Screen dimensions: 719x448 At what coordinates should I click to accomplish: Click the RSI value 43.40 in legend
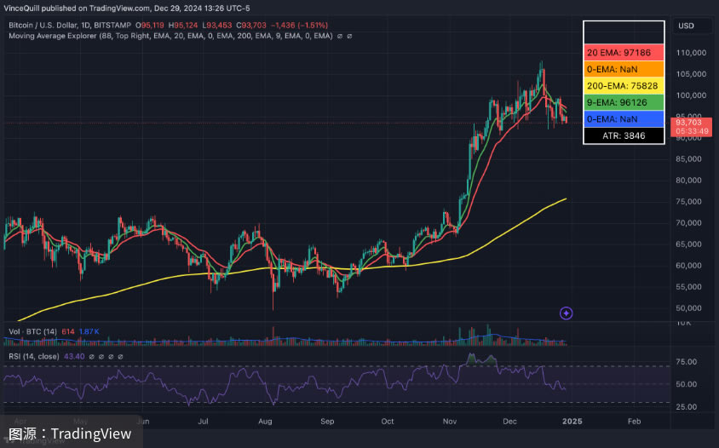[x=75, y=354]
